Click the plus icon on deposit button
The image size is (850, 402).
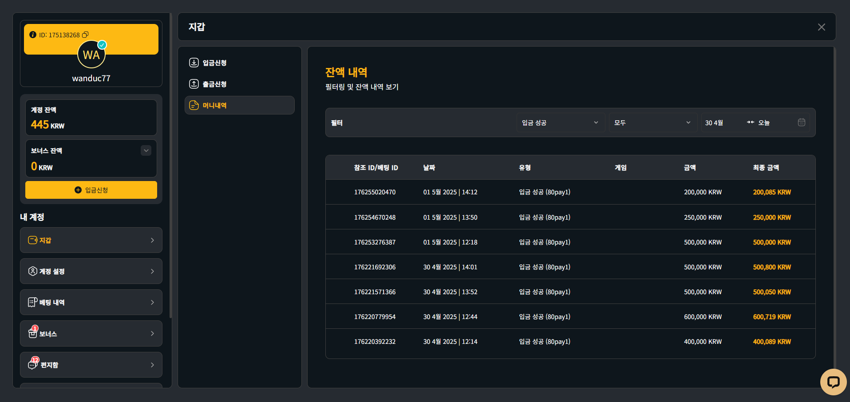coord(78,190)
